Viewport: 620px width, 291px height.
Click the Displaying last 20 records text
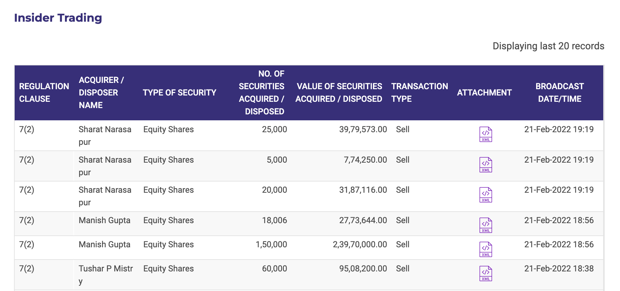[x=548, y=46]
